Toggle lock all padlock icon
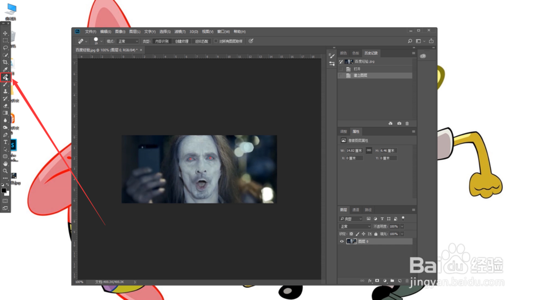This screenshot has height=300, width=533. click(x=376, y=234)
